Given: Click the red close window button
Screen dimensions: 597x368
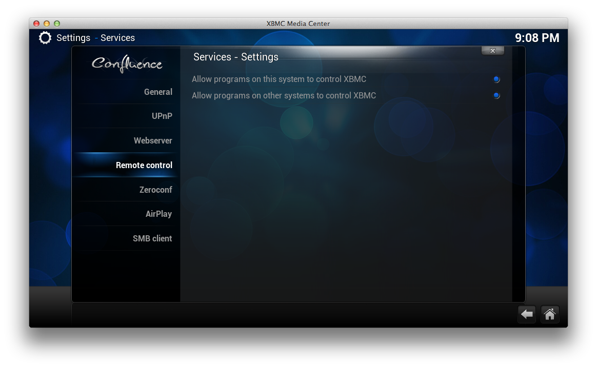Looking at the screenshot, I should click(x=36, y=24).
